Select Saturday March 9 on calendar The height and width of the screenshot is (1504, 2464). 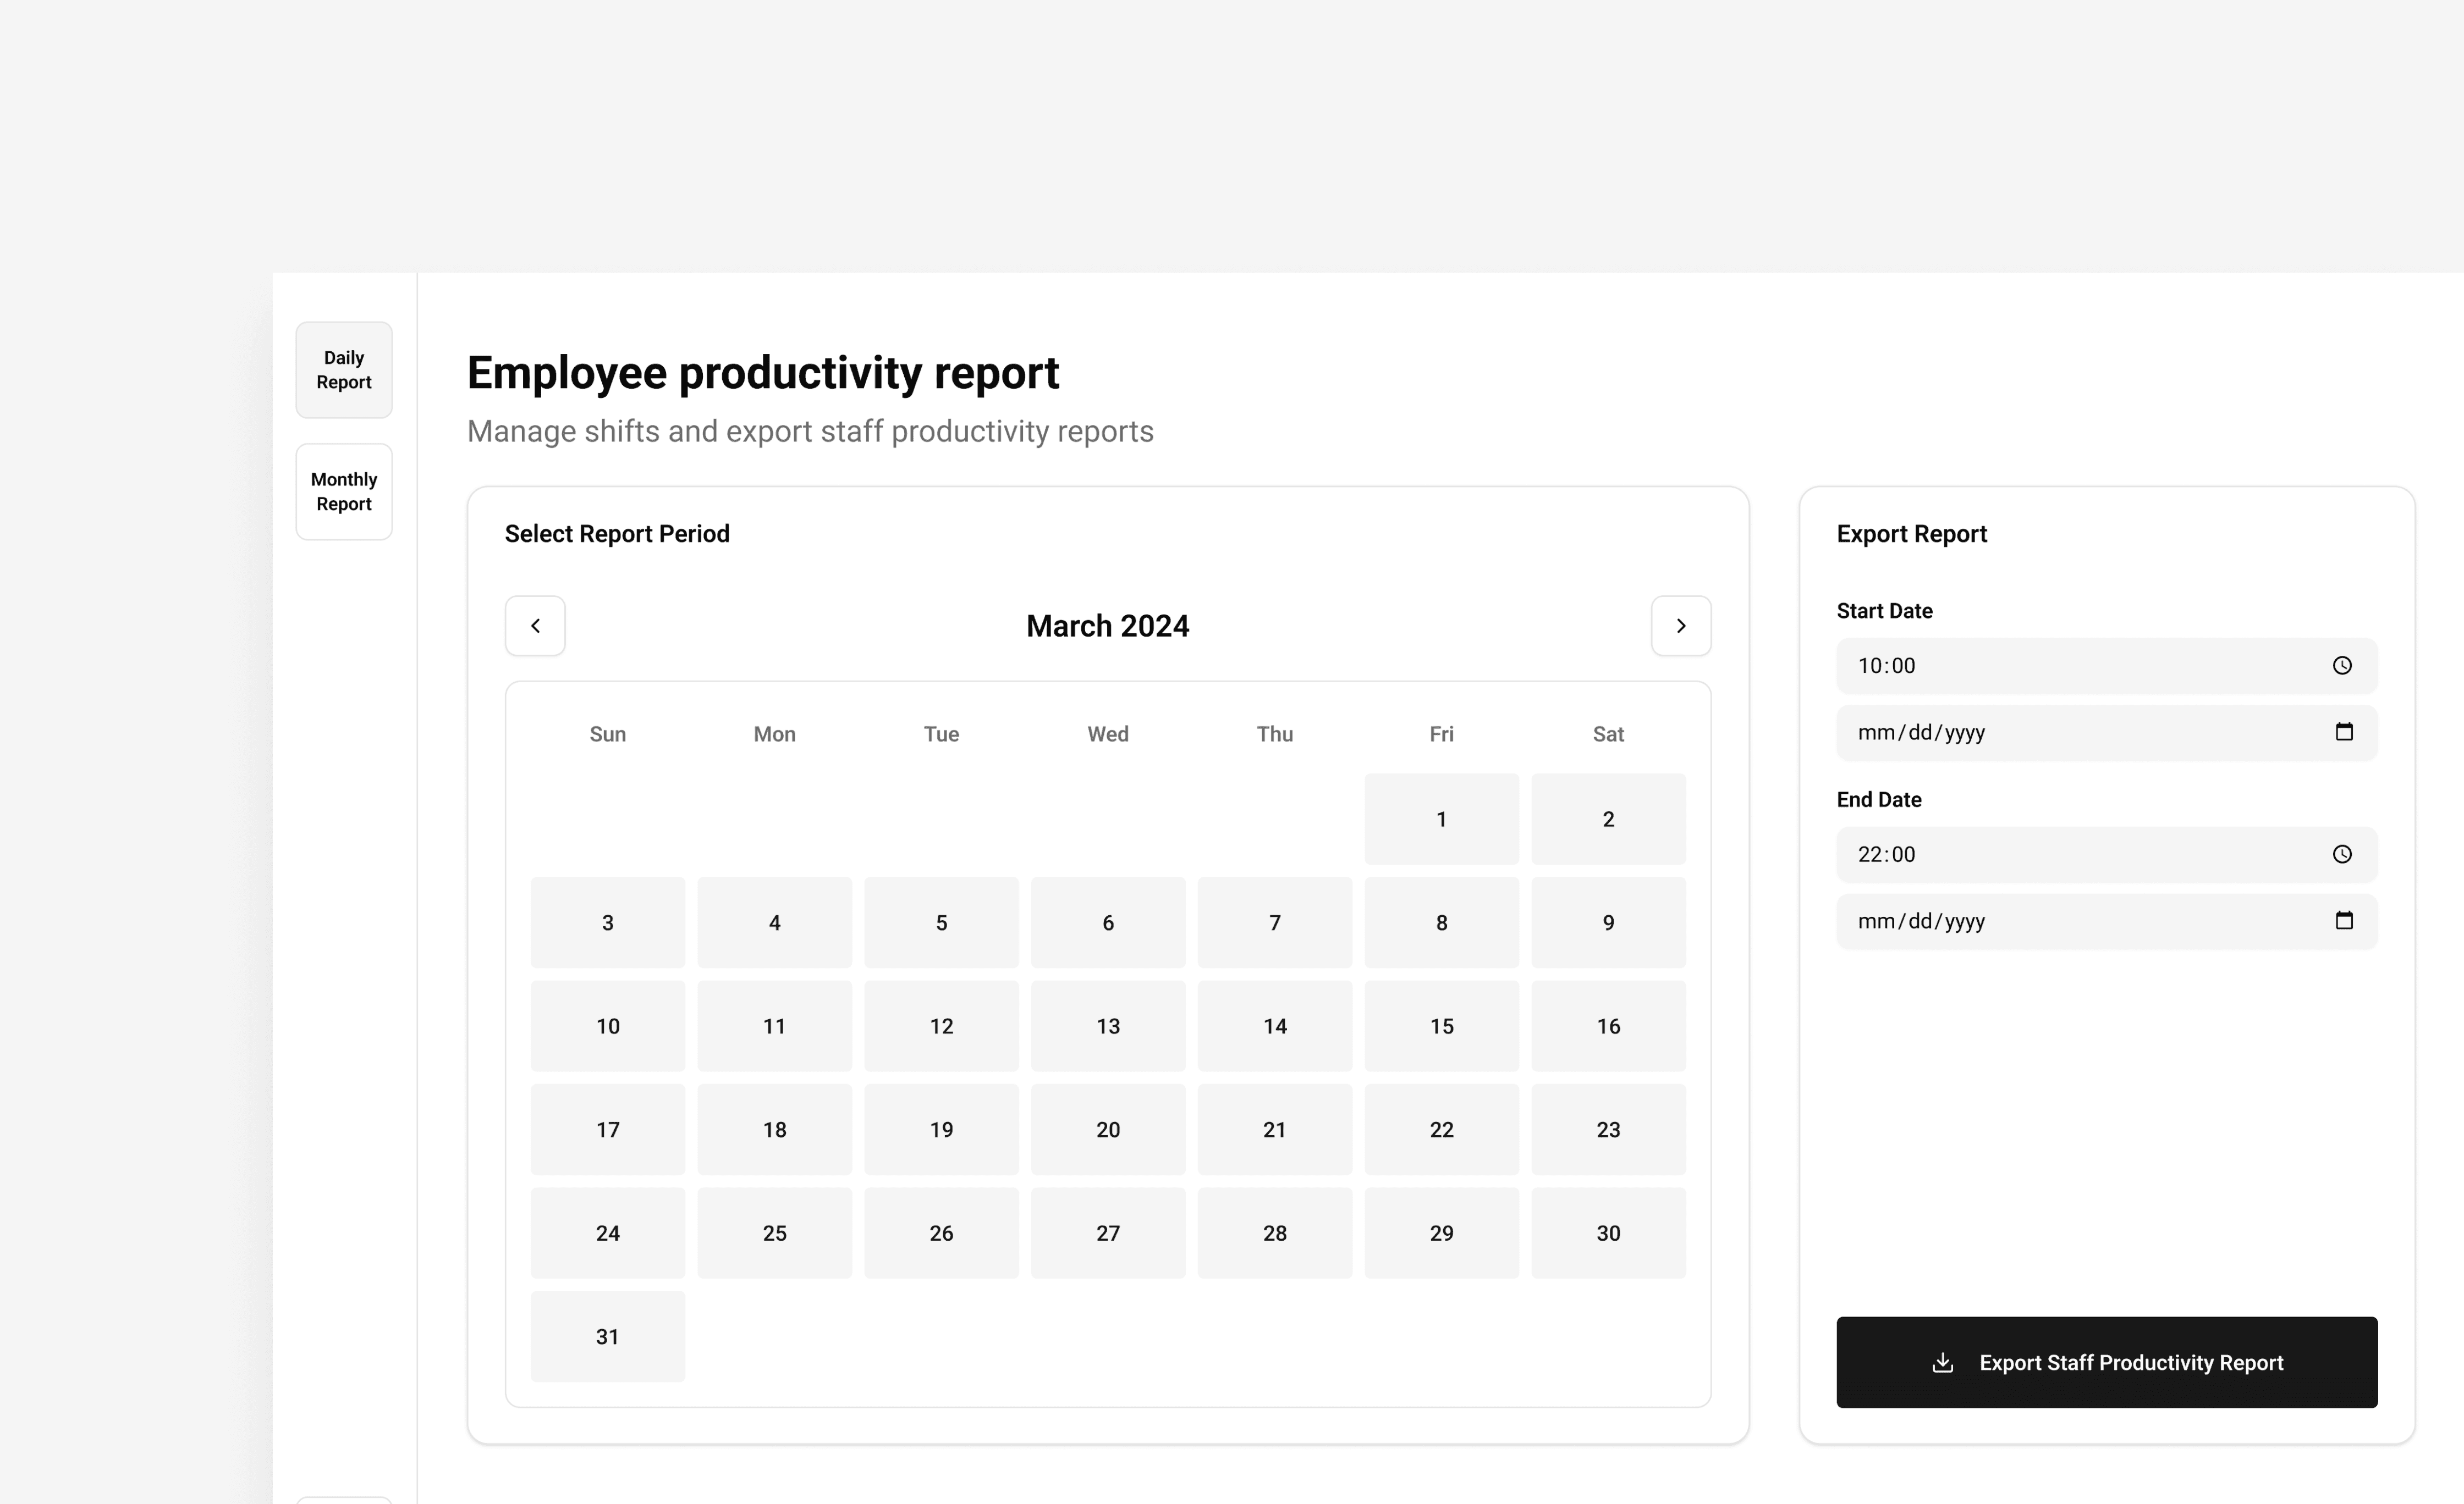click(1608, 922)
